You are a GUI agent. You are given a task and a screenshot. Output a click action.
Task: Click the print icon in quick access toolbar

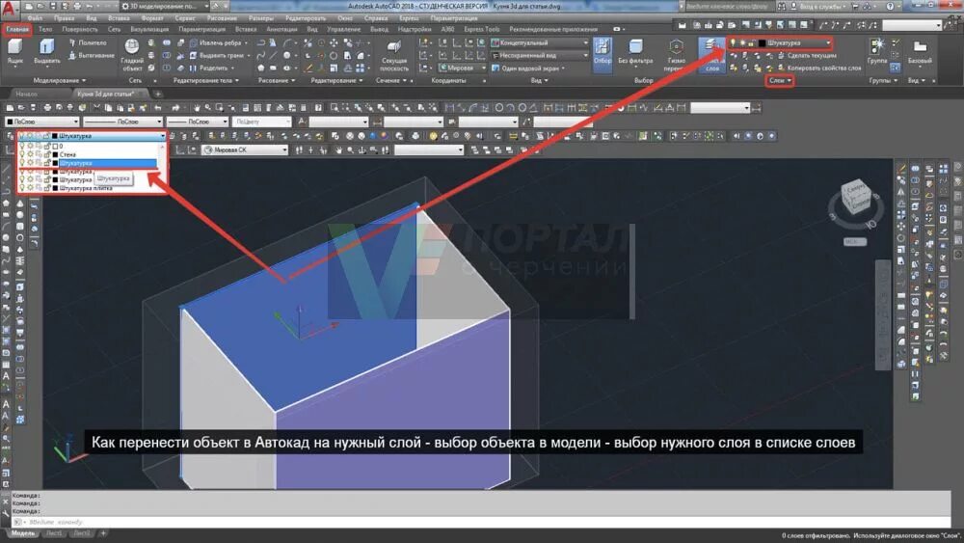[78, 6]
